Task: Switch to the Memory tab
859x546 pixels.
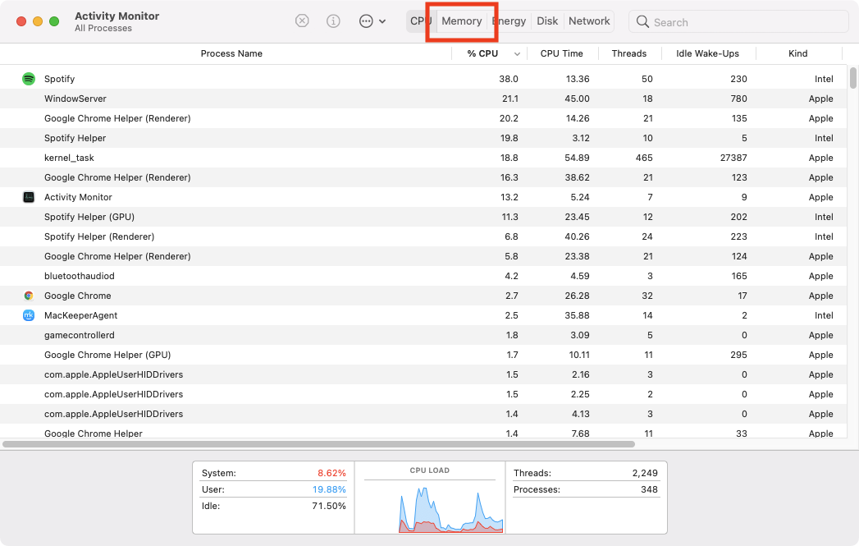Action: [x=462, y=21]
